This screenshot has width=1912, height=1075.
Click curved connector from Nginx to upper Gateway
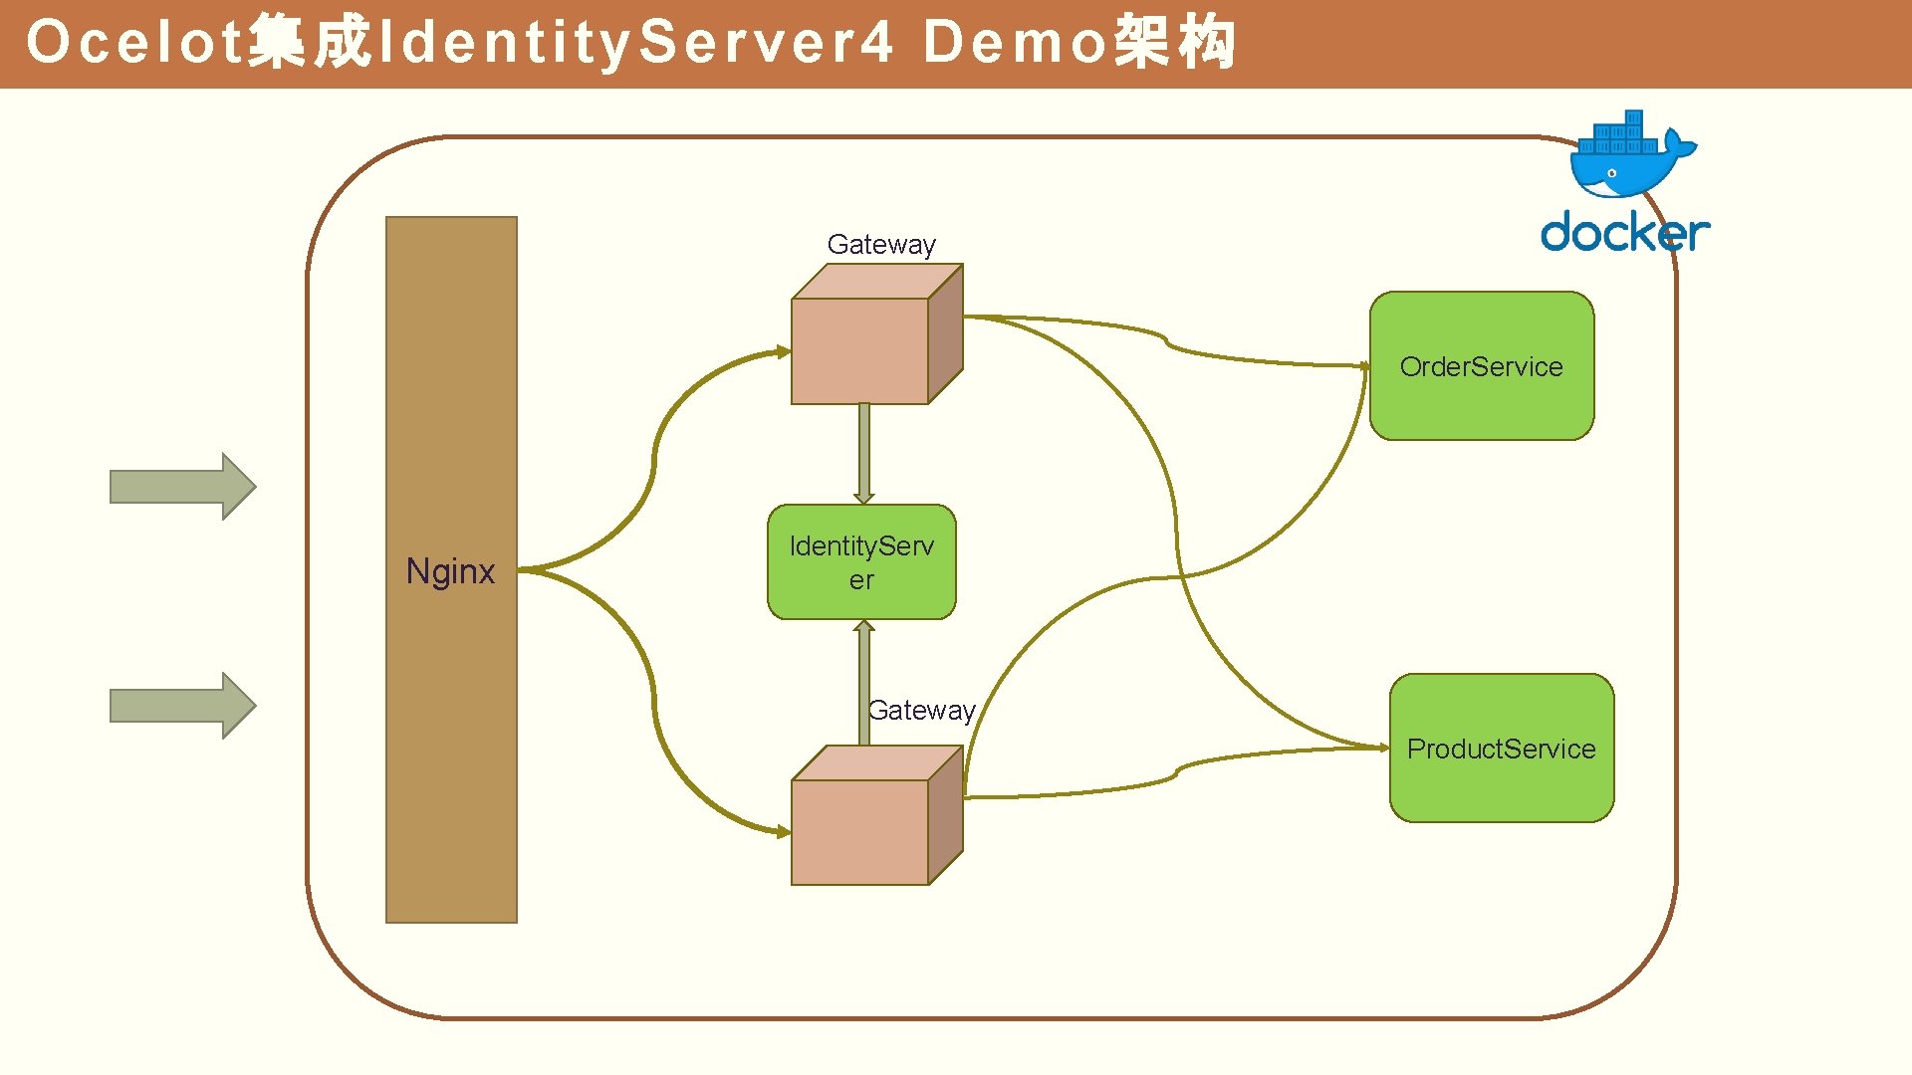click(654, 458)
